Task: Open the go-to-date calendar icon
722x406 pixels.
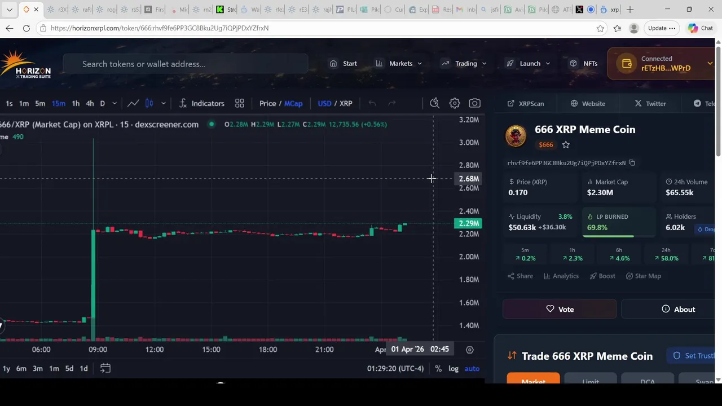Action: [105, 368]
